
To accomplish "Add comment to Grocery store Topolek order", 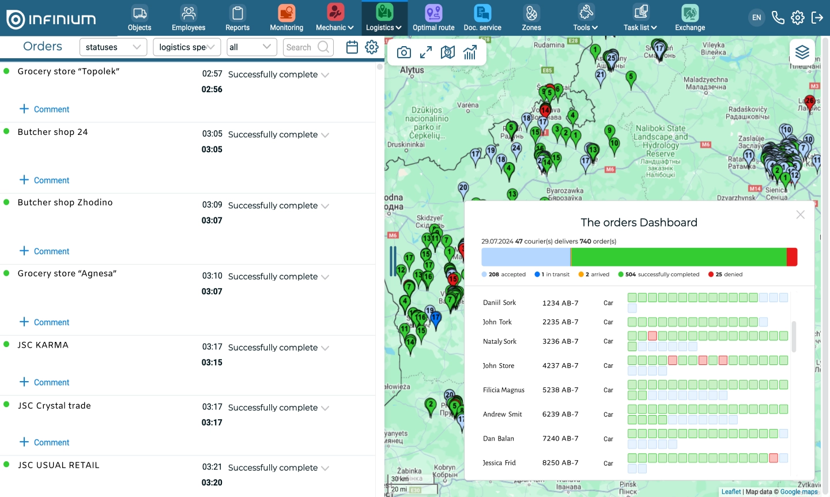I will [x=44, y=109].
